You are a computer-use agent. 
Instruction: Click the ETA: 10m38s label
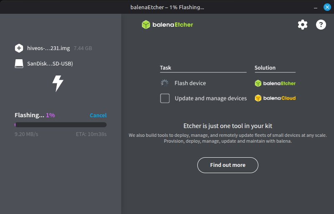pos(91,134)
